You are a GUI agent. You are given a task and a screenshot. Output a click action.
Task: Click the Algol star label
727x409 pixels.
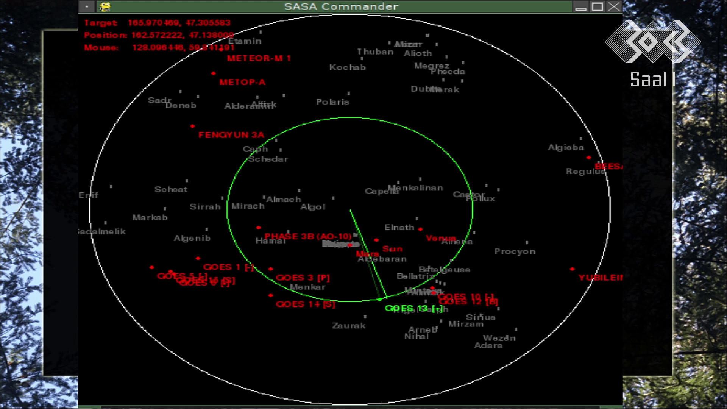coord(313,207)
